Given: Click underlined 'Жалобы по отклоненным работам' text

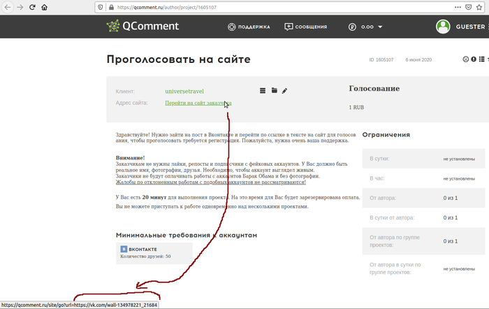Looking at the screenshot, I should (x=211, y=182).
